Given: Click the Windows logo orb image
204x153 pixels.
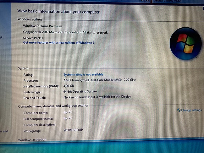Looking at the screenshot, I should 186,44.
